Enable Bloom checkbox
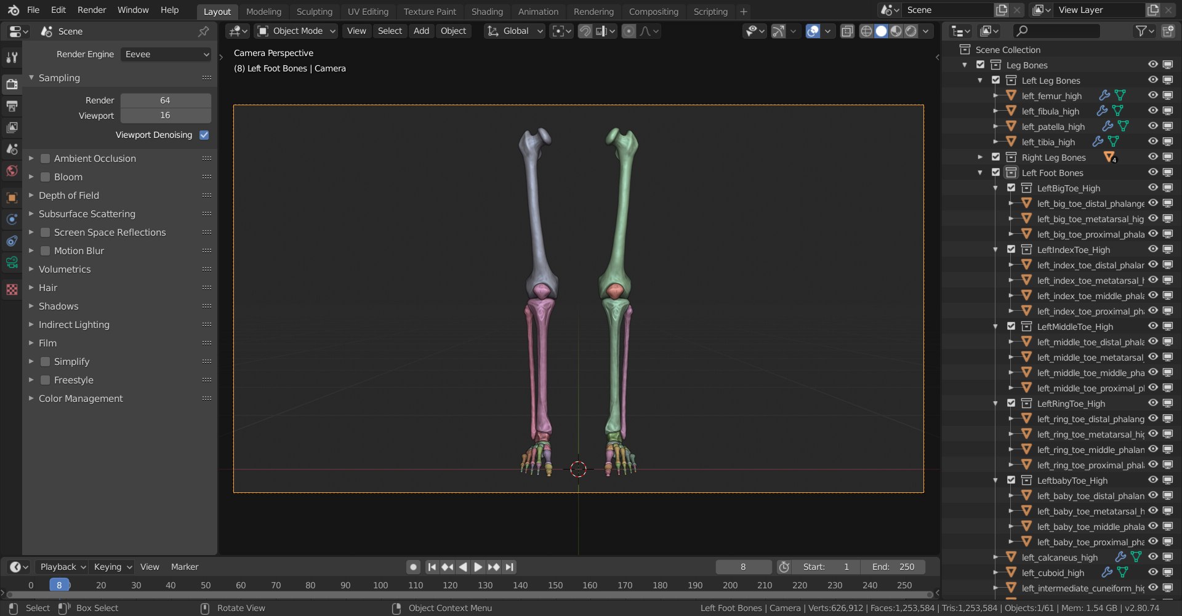Screen dimensions: 1182x616 pos(45,177)
